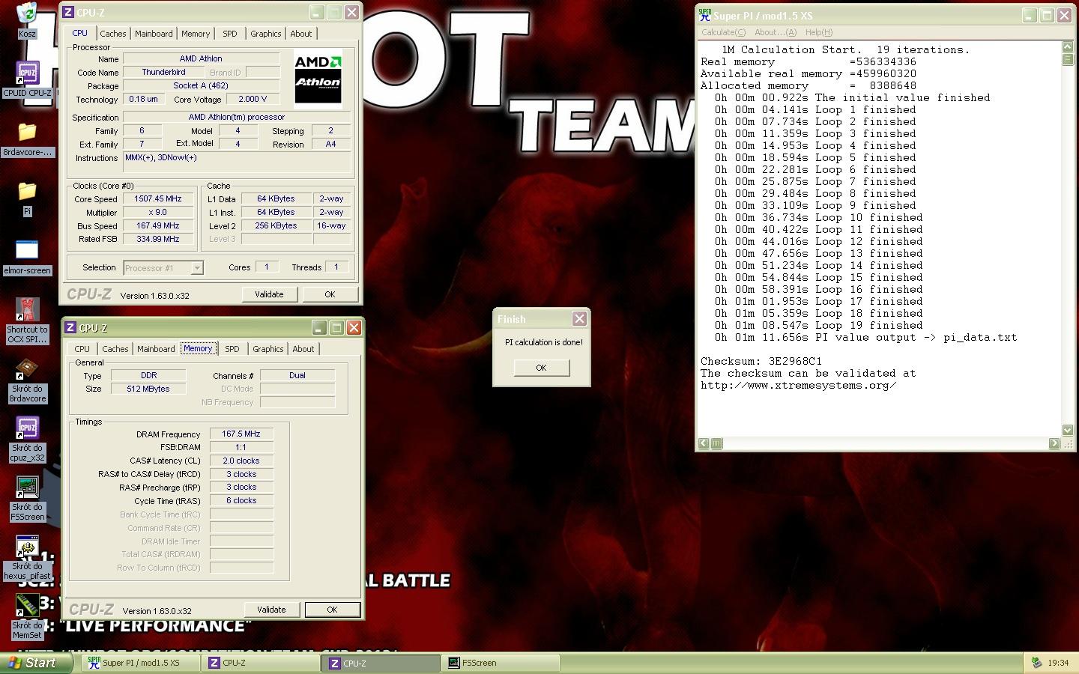Click the system tray network icon

click(1036, 663)
